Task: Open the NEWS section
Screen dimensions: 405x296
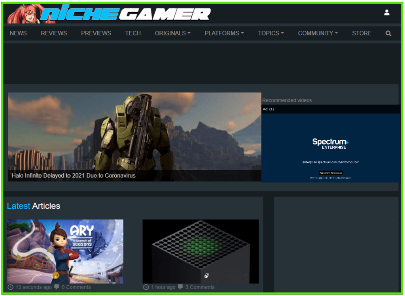Action: click(18, 33)
